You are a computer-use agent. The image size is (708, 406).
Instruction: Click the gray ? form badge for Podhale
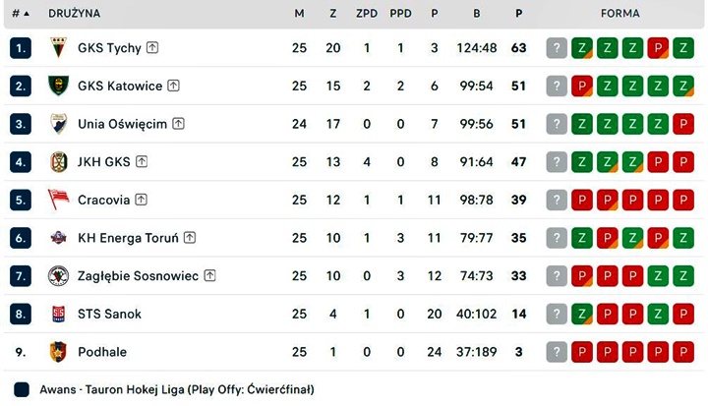[557, 352]
